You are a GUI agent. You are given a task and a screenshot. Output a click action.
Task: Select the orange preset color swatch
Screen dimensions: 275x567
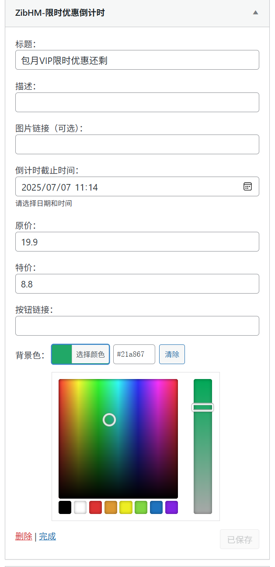(110, 507)
